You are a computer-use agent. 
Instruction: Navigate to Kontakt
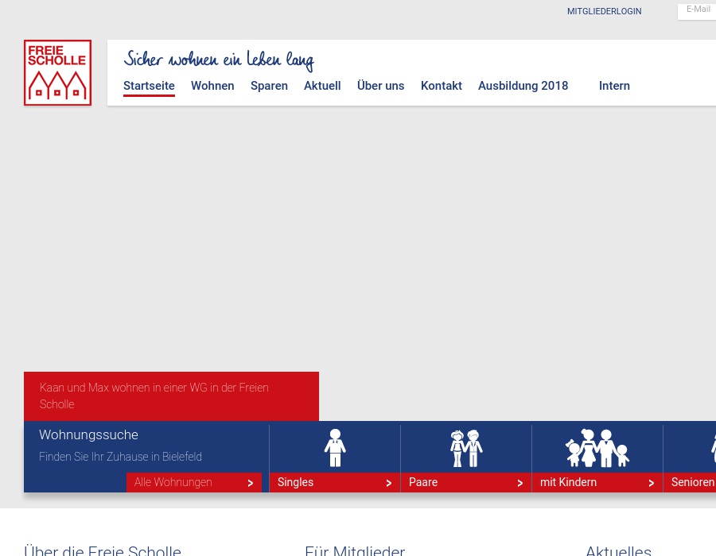[441, 86]
